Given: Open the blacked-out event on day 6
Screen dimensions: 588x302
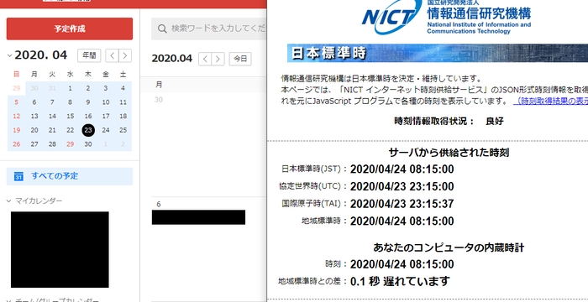Looking at the screenshot, I should point(199,217).
